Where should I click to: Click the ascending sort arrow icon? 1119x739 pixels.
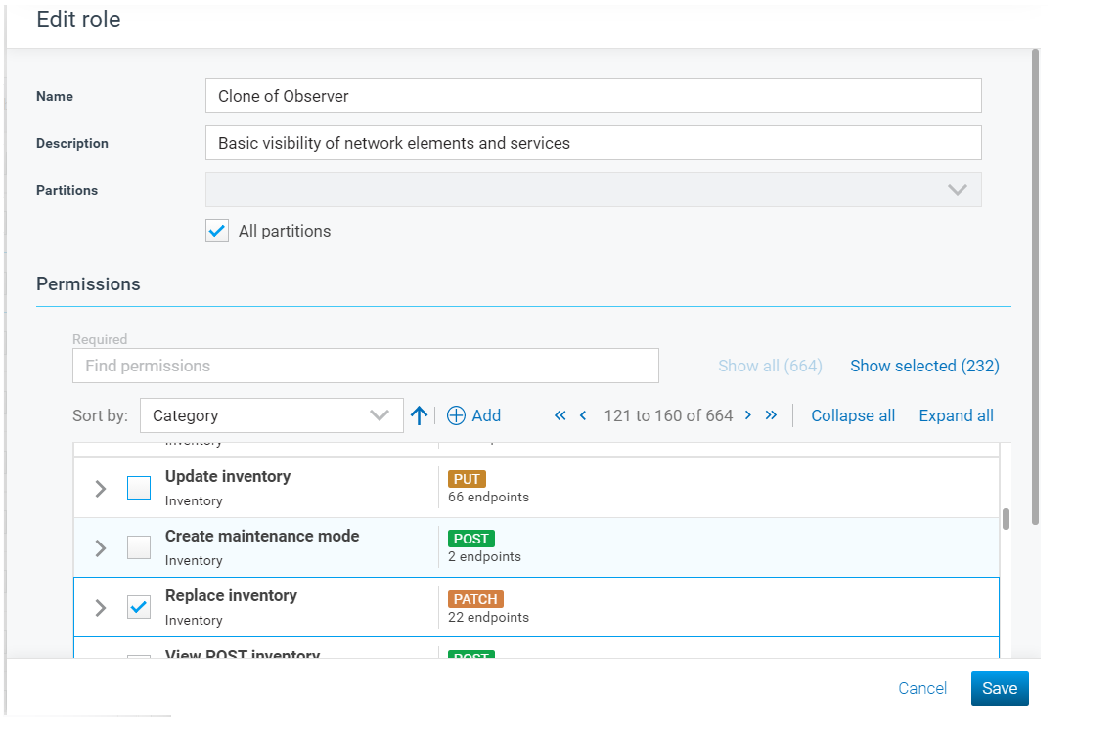419,415
